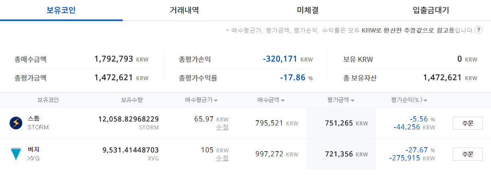Open the 미체결 tab
This screenshot has height=179, width=491.
pyautogui.click(x=307, y=10)
